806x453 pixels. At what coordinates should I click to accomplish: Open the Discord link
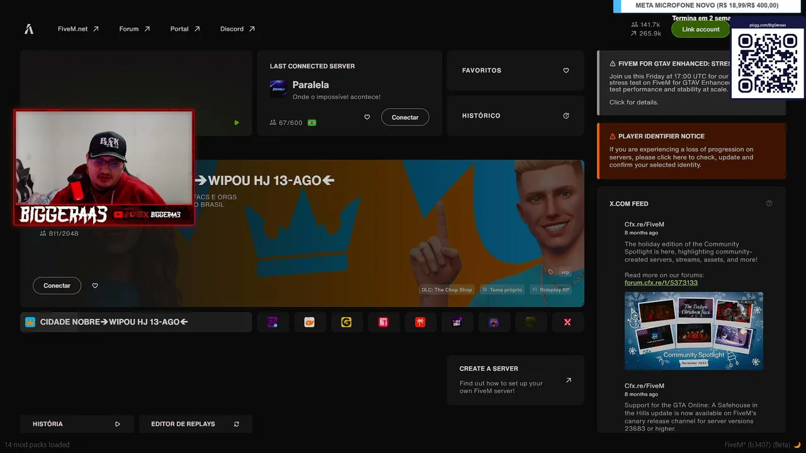pyautogui.click(x=237, y=29)
